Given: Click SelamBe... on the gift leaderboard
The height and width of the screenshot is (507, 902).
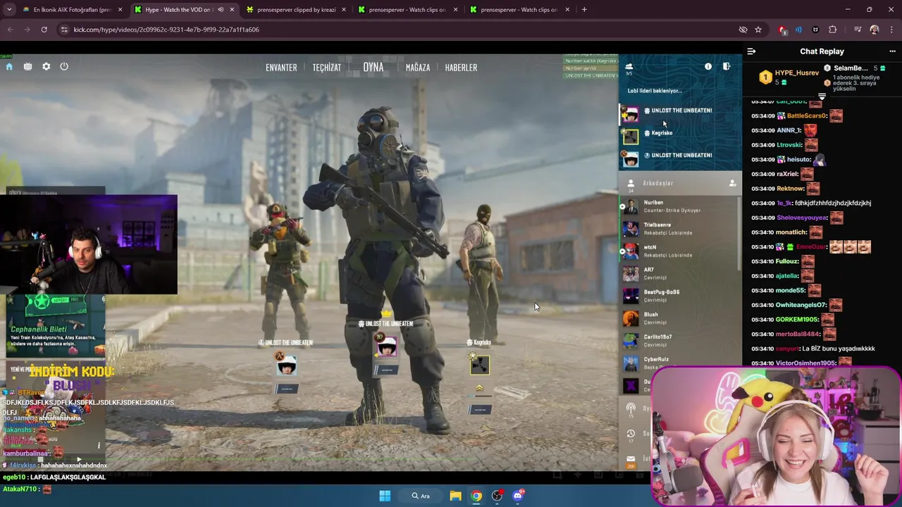Looking at the screenshot, I should pos(851,68).
